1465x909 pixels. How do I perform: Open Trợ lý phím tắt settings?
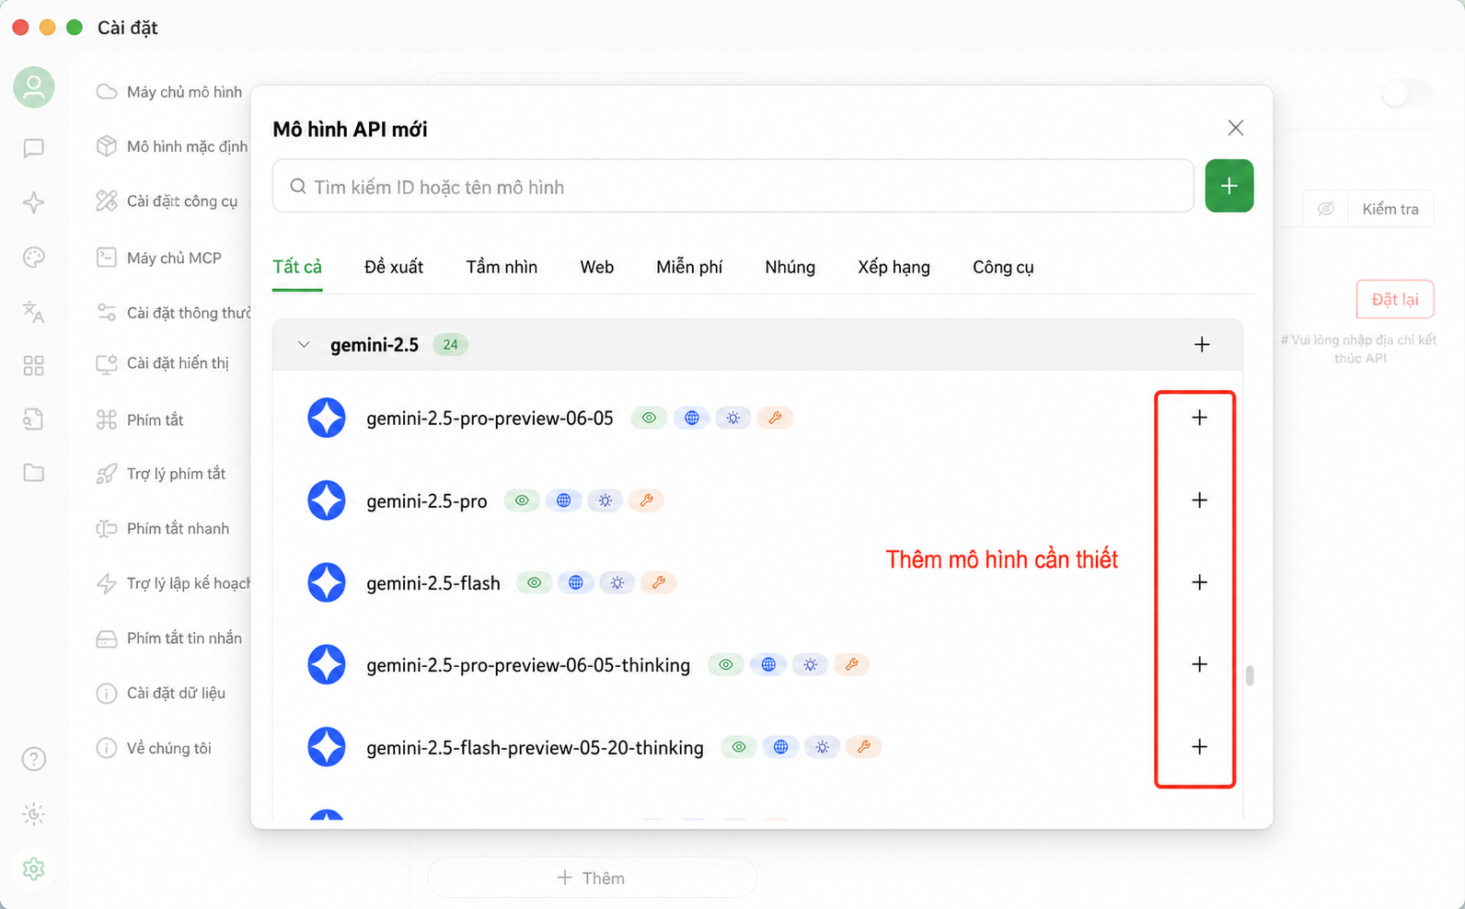[161, 474]
